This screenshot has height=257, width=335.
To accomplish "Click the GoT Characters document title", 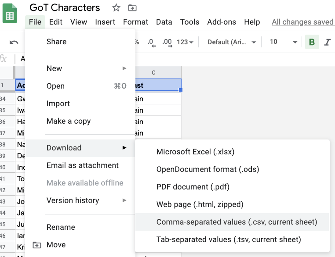I will pos(65,8).
